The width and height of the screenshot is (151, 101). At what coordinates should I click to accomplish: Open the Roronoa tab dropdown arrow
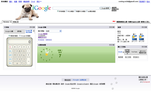tap(11, 22)
